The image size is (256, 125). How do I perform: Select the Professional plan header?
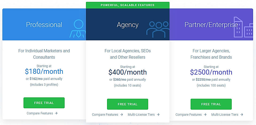pyautogui.click(x=44, y=25)
